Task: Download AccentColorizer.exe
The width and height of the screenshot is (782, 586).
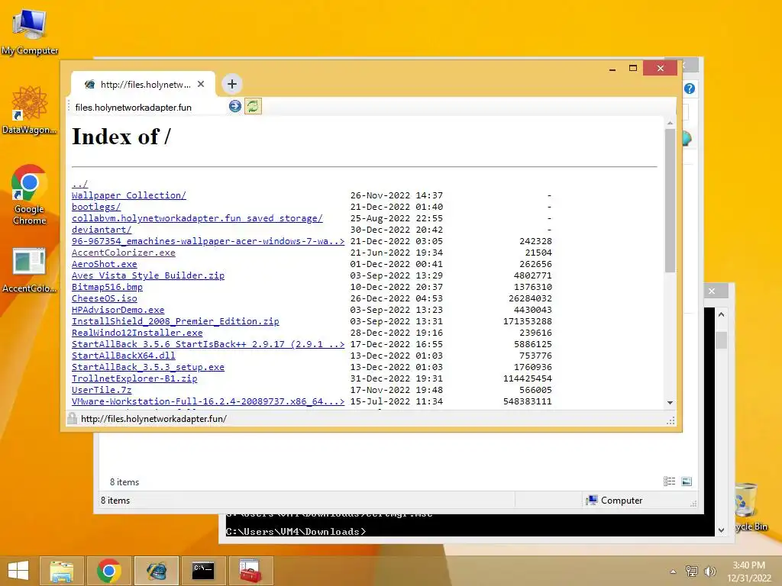Action: pos(123,253)
